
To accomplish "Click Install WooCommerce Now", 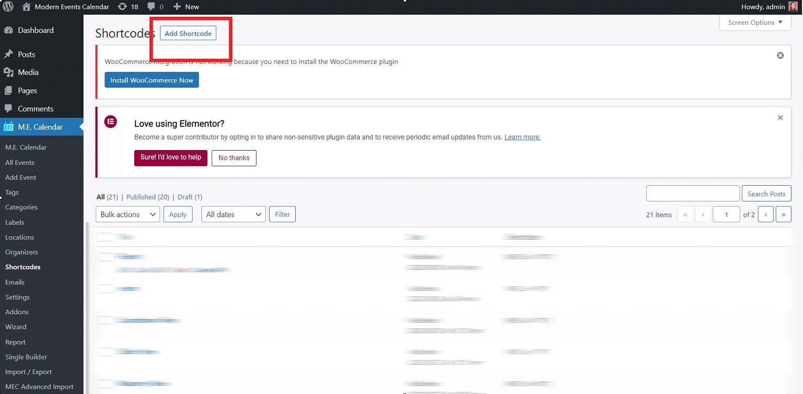I will pos(152,80).
